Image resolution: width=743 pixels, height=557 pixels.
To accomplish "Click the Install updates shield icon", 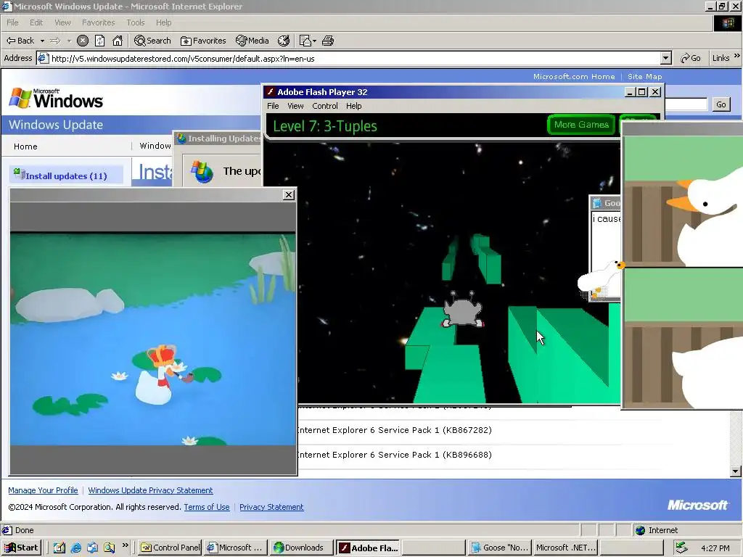I will coord(19,174).
